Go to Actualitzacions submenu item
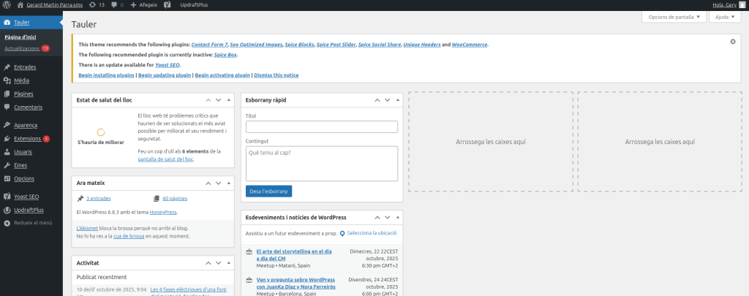 click(x=22, y=48)
